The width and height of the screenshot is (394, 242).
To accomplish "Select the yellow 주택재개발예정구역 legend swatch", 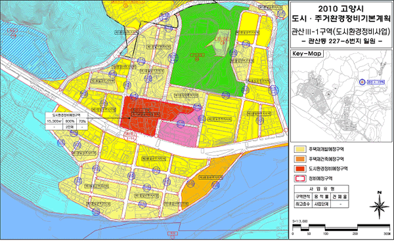I will (x=300, y=150).
